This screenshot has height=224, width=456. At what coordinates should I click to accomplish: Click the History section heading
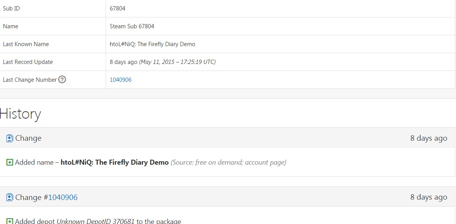coord(21,114)
